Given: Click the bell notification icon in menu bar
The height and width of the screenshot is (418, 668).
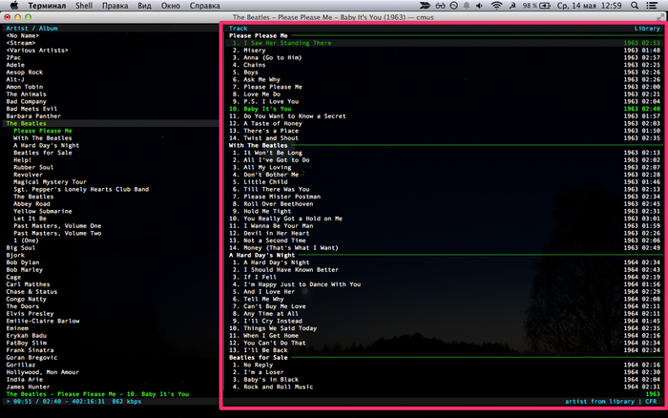Looking at the screenshot, I should [x=467, y=6].
